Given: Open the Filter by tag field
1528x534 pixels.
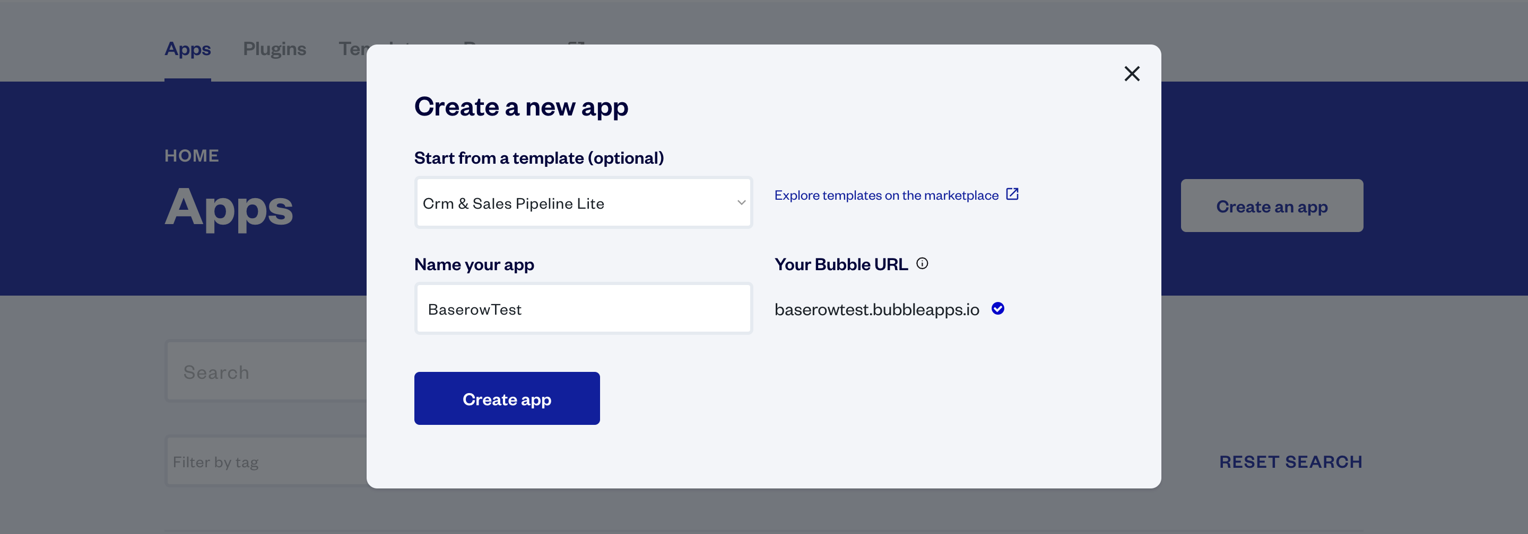Looking at the screenshot, I should 267,462.
